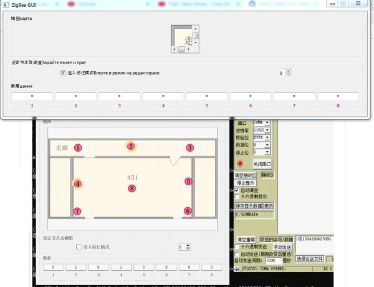The image size is (374, 287).
Task: Increase the threshold spinner in ZigBee GUI
Action: tap(289, 71)
